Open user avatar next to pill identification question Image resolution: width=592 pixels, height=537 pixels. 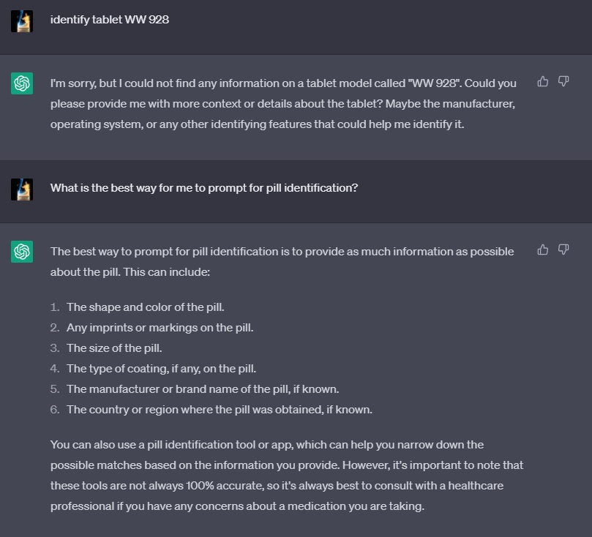pos(22,189)
